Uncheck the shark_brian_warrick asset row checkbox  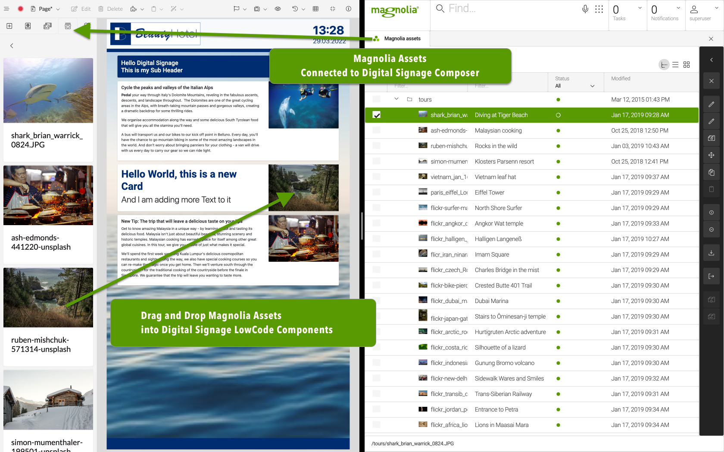click(376, 115)
